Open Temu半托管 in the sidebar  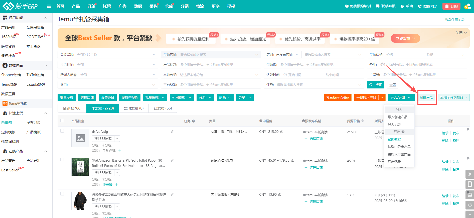[18, 103]
